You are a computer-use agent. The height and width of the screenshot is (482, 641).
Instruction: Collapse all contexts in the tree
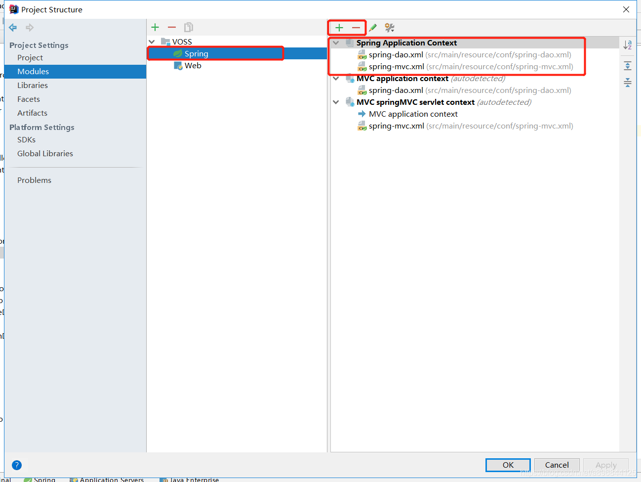(x=628, y=83)
